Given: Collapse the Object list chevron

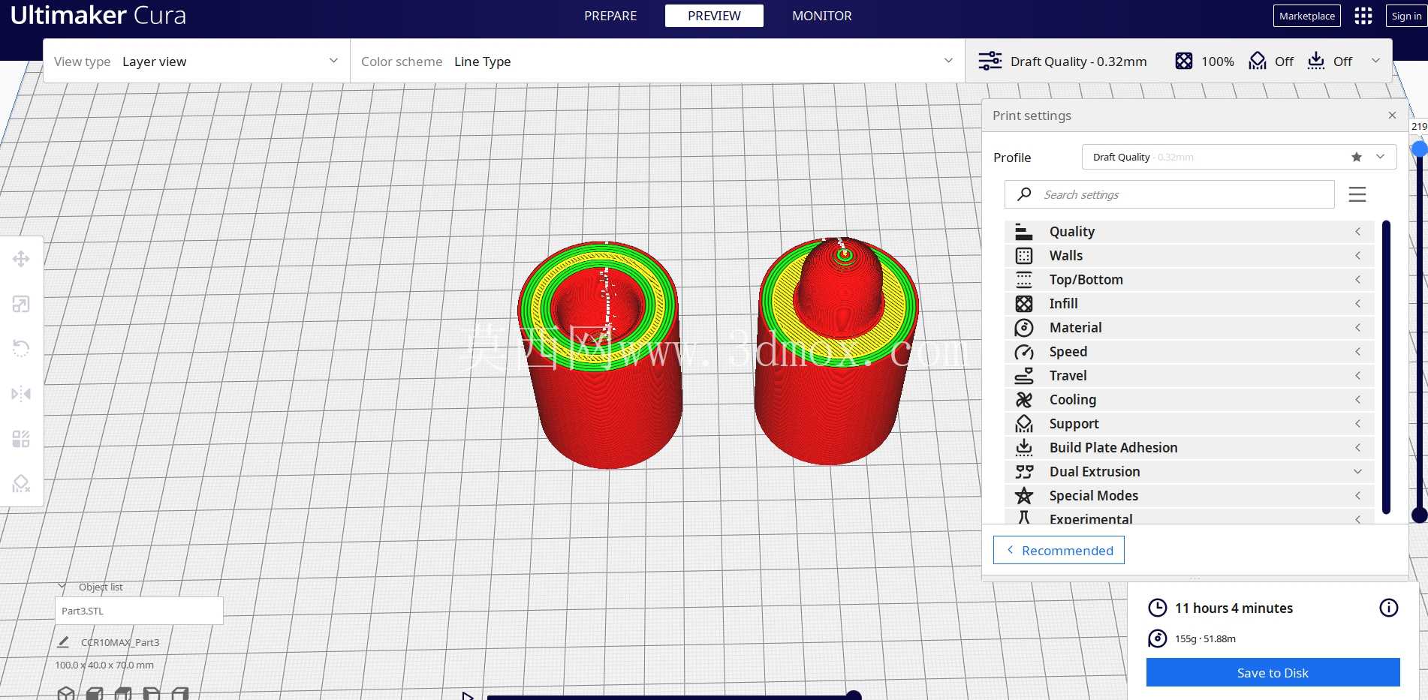Looking at the screenshot, I should [x=62, y=587].
